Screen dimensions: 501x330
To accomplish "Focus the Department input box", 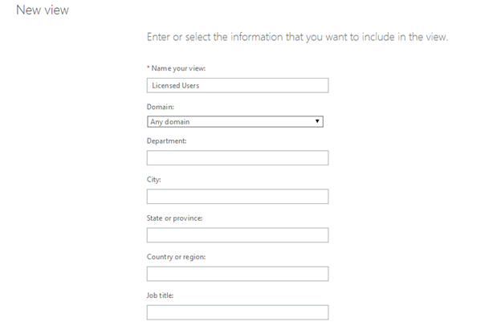I will point(238,157).
